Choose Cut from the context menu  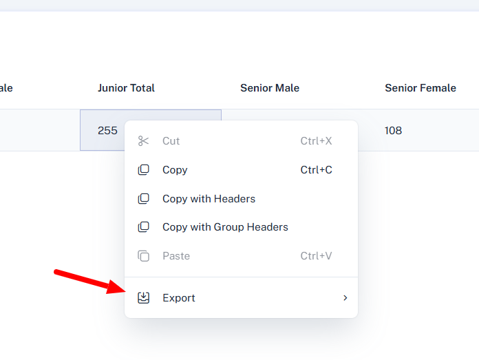[x=171, y=141]
